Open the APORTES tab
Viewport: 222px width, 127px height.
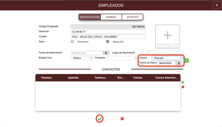click(x=132, y=17)
